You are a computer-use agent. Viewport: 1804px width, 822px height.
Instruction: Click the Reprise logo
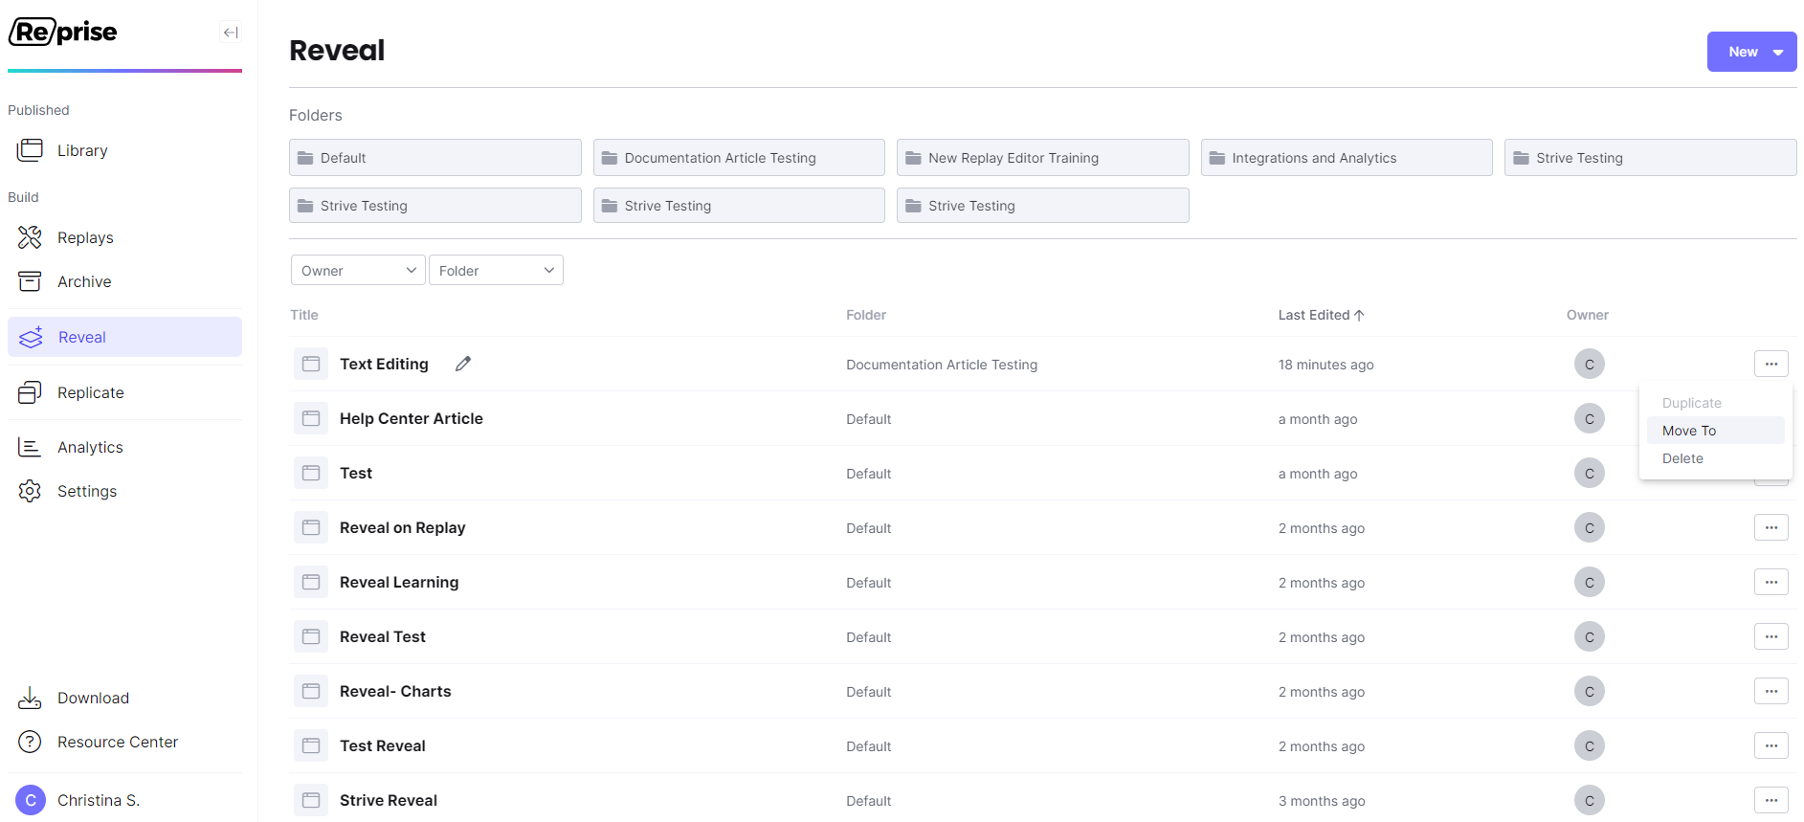63,33
